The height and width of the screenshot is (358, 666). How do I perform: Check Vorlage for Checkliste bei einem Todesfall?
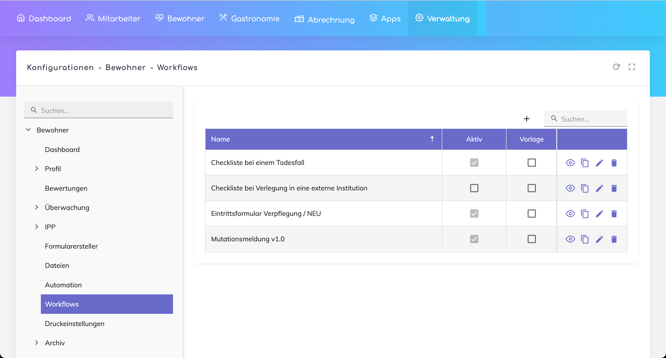pos(531,163)
